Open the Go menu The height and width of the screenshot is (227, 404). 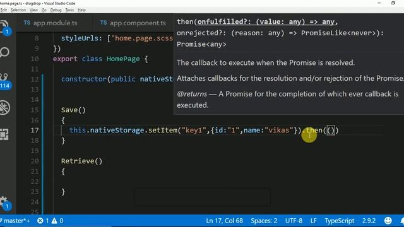click(44, 10)
